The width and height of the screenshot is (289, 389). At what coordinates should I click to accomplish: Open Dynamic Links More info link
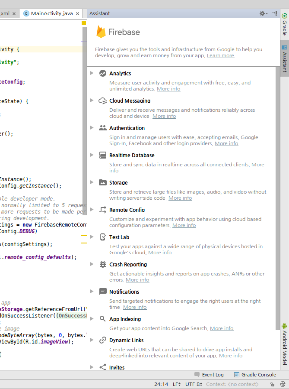coord(231,356)
